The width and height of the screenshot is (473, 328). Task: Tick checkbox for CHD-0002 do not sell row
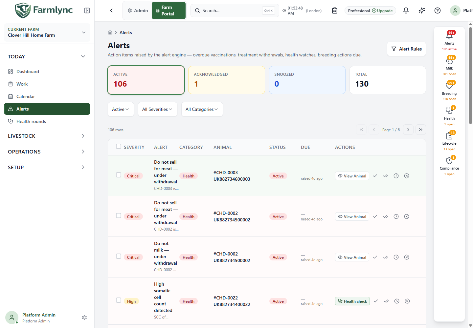point(119,215)
